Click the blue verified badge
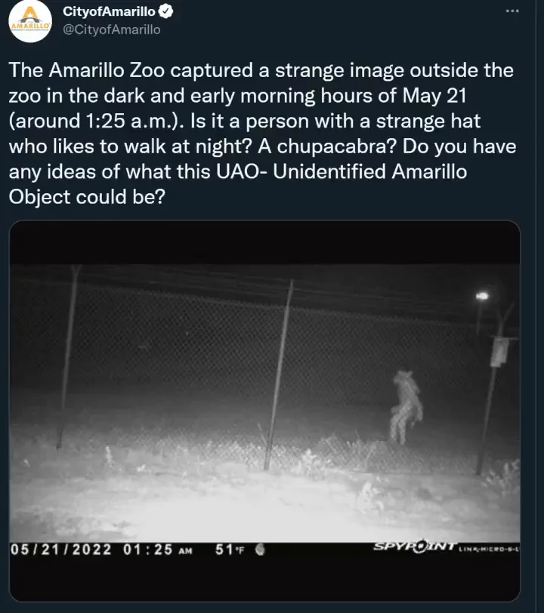Viewport: 544px width, 613px height. click(x=165, y=11)
